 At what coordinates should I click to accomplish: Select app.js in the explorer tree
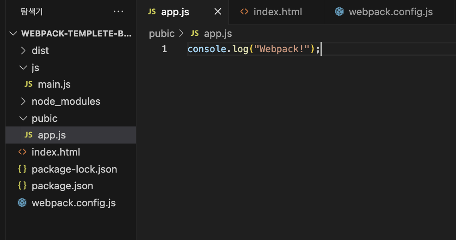pyautogui.click(x=71, y=135)
